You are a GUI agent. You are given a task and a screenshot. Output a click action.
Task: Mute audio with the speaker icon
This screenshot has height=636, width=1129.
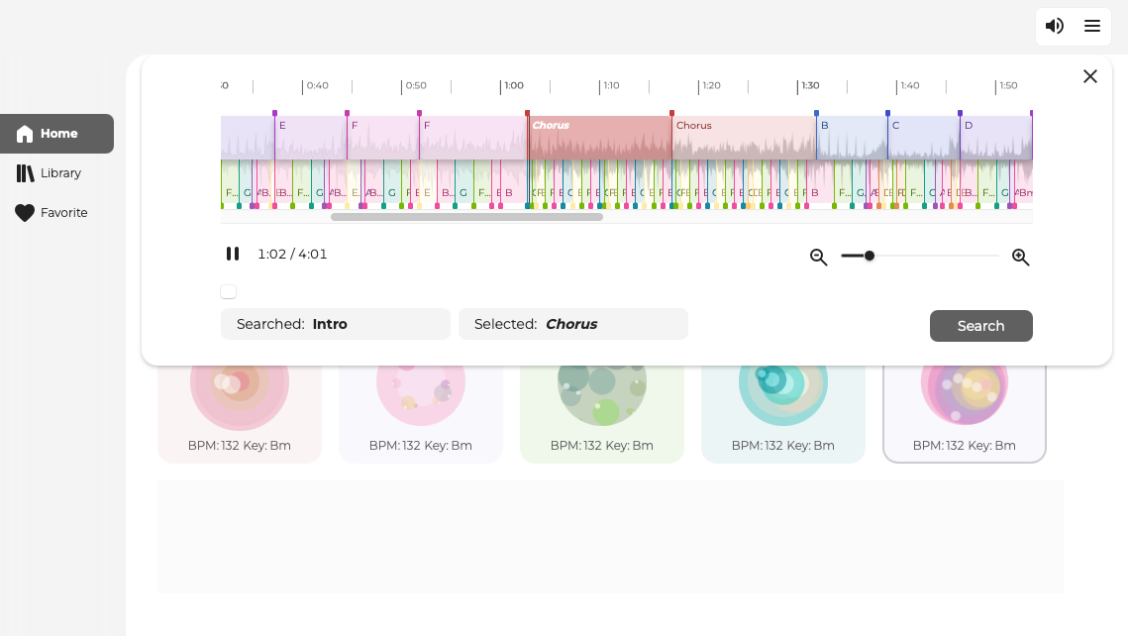click(x=1055, y=27)
